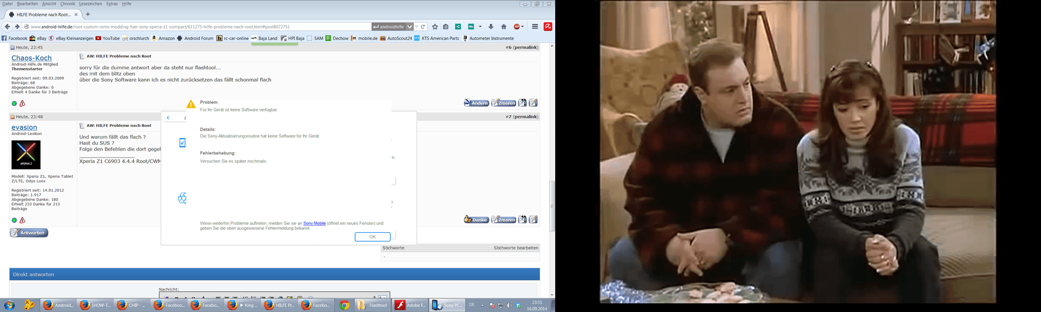Viewport: 1041px width, 312px height.
Task: Click back chevron in Sony dialog
Action: coord(168,118)
